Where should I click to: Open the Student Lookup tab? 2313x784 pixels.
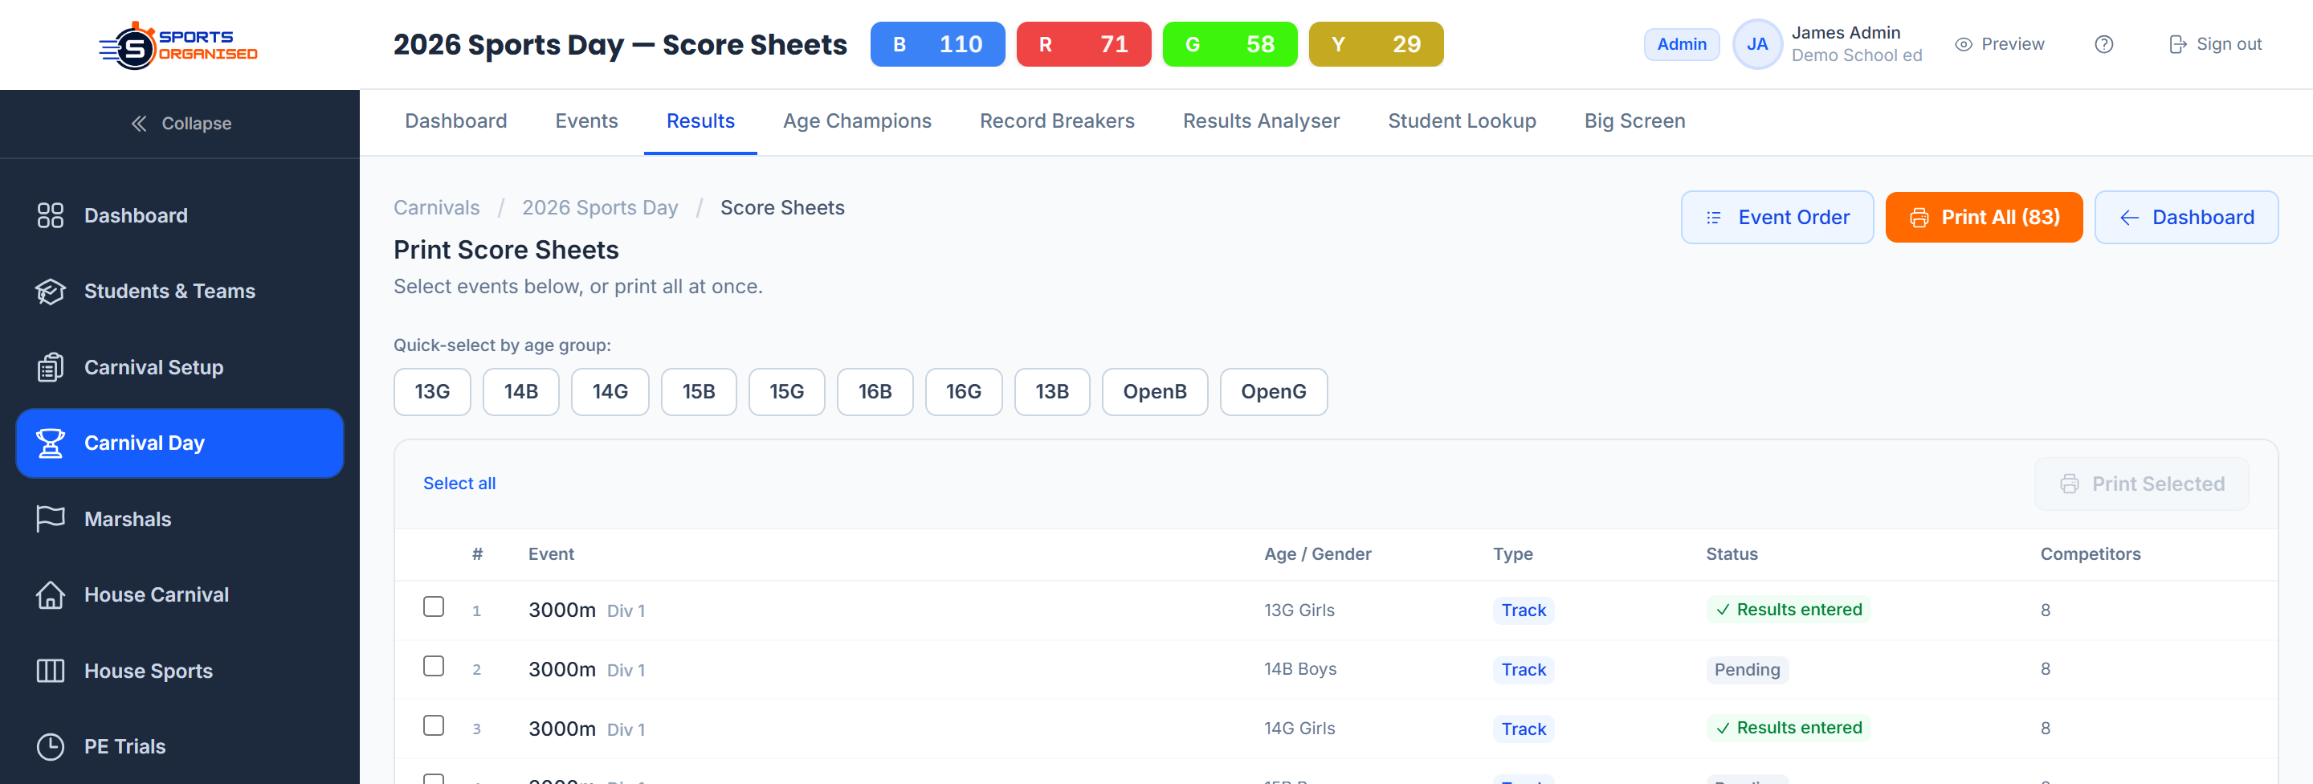[x=1462, y=121]
